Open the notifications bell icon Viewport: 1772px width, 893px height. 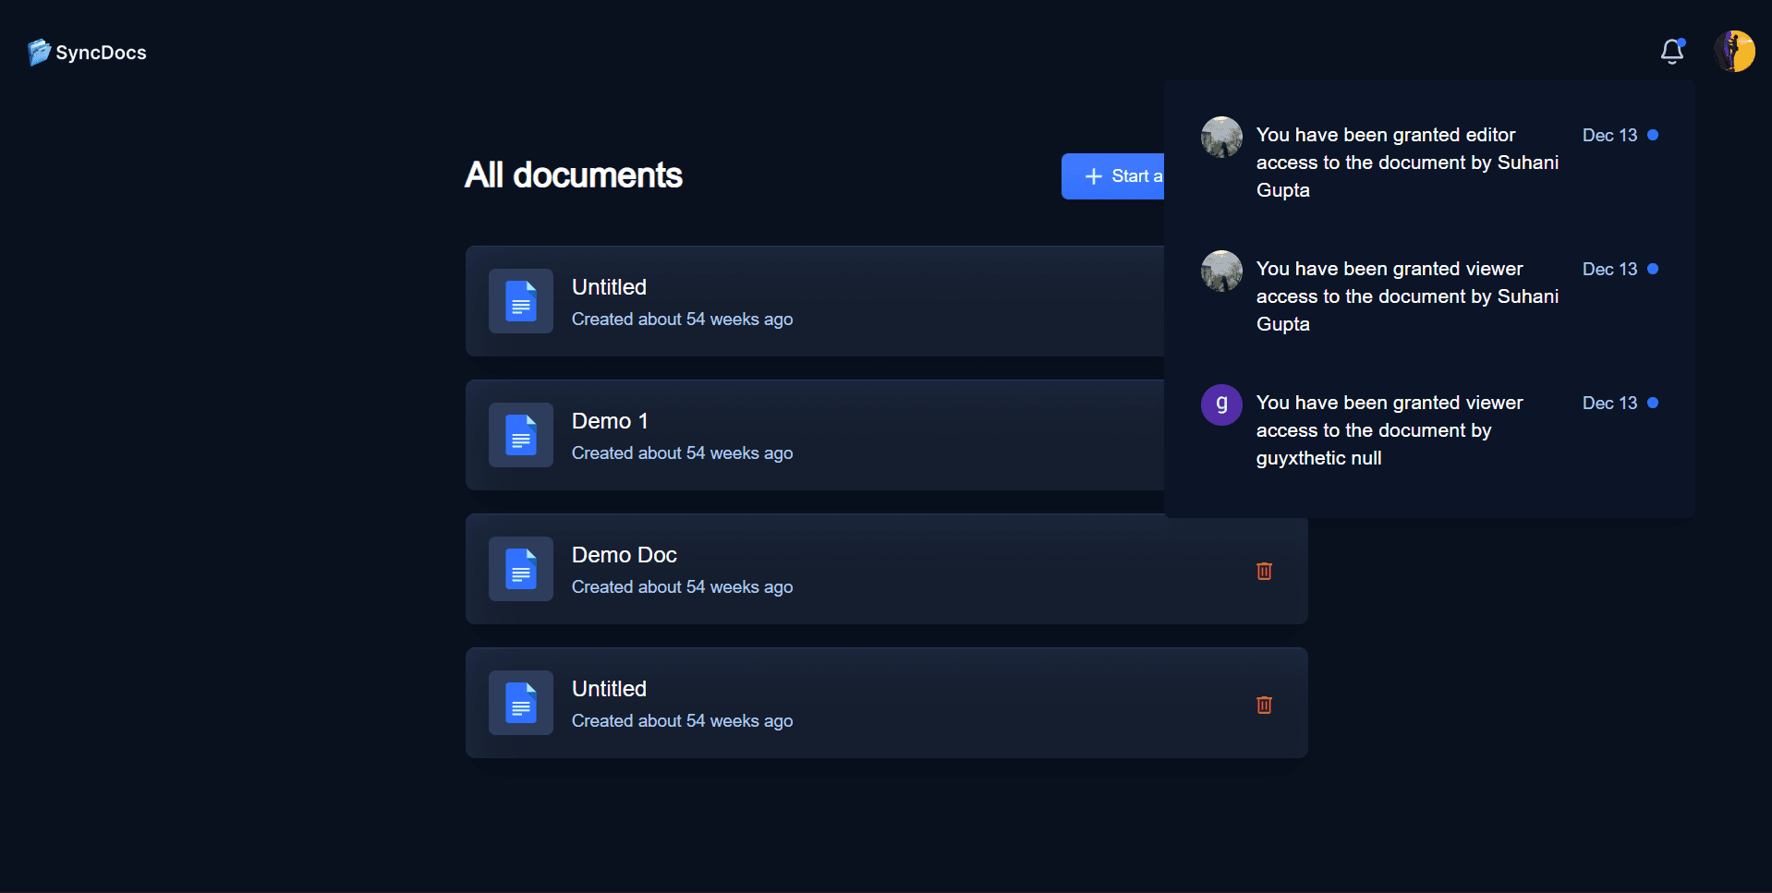[x=1672, y=52]
